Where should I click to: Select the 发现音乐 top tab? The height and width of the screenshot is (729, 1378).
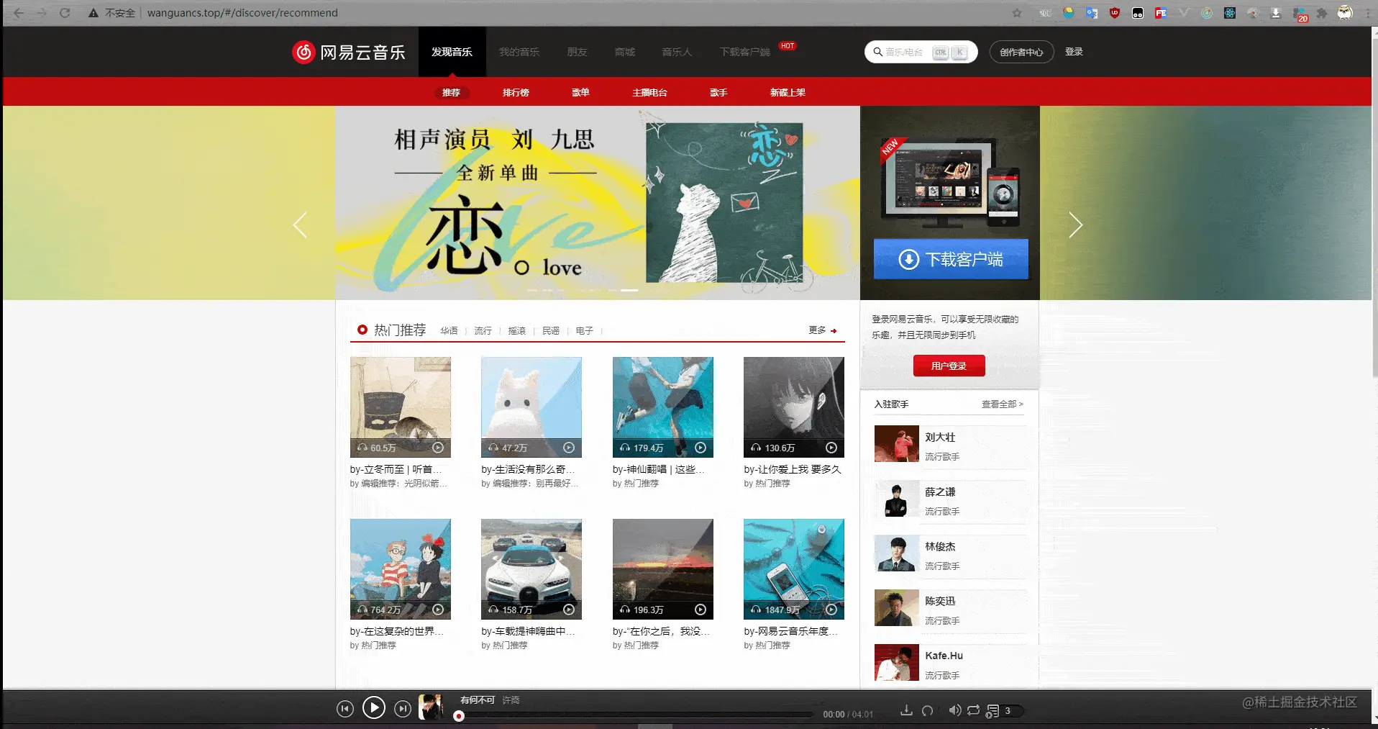point(452,52)
